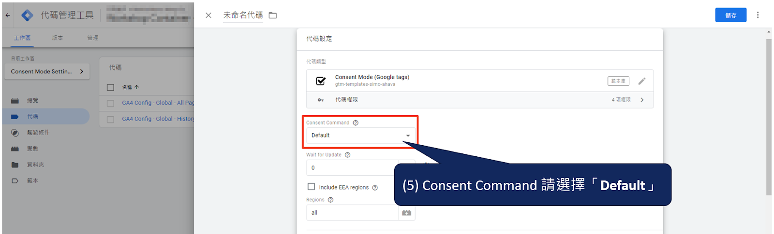Click the 範本 label-shaped icon
This screenshot has width=774, height=234.
click(x=15, y=181)
